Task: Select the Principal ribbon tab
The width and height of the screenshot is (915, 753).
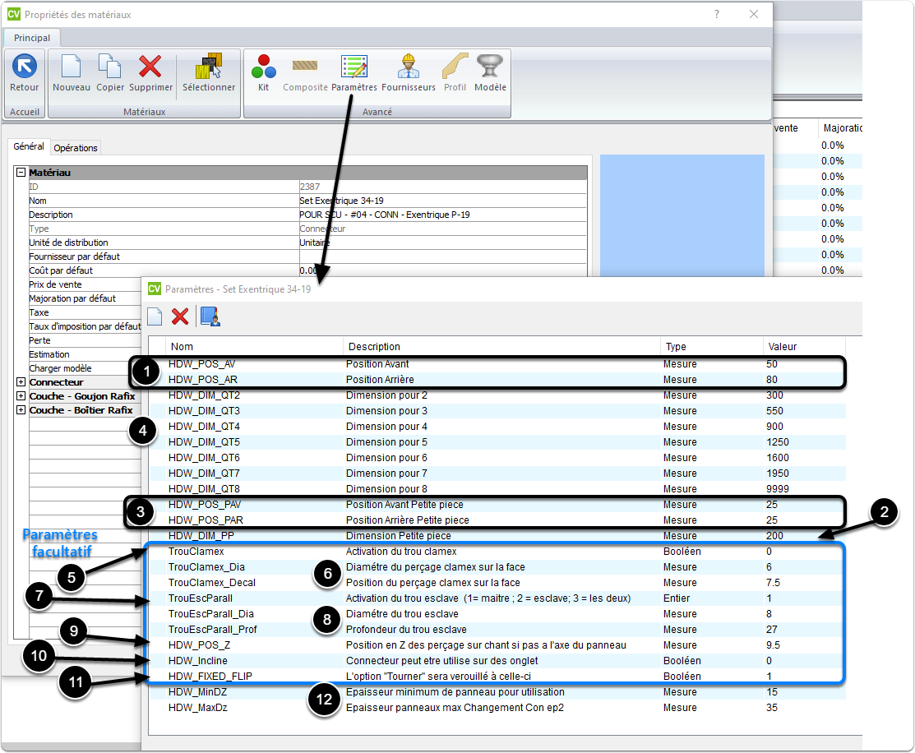Action: (32, 38)
